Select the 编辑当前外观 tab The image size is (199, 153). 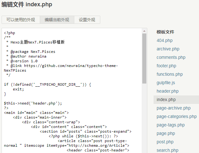pos(57,20)
